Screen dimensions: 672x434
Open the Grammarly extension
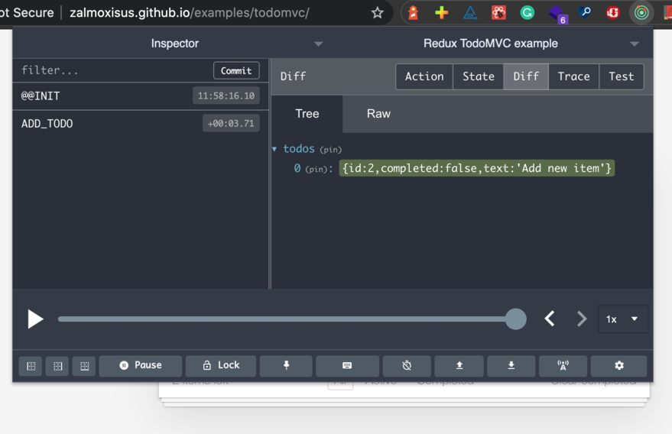point(528,13)
